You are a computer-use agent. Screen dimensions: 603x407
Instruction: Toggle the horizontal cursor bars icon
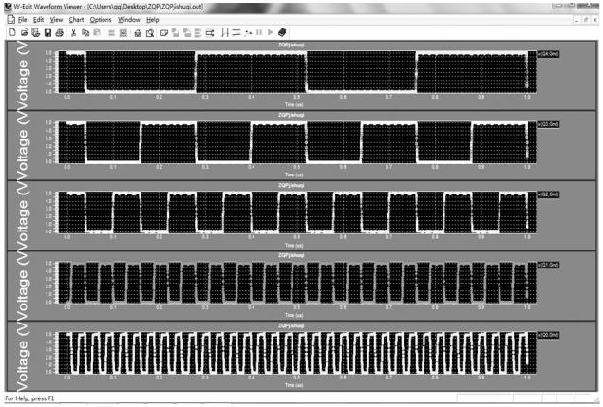[x=236, y=32]
